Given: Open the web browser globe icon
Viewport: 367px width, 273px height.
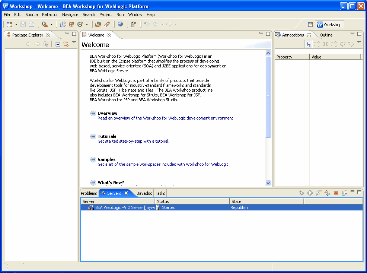Looking at the screenshot, I should coord(120,24).
